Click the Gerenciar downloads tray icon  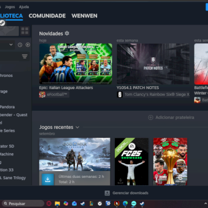tap(107, 193)
